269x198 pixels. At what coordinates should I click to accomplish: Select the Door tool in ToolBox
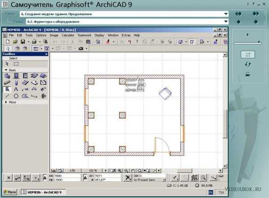[16, 76]
